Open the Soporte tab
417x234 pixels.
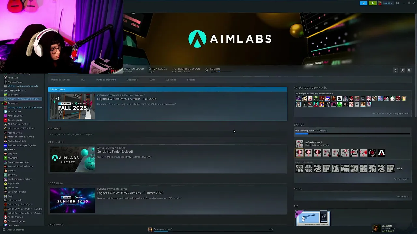[x=191, y=80]
